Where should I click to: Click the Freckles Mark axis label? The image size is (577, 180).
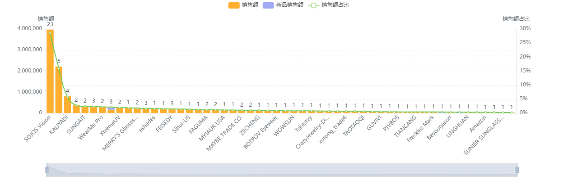420,129
